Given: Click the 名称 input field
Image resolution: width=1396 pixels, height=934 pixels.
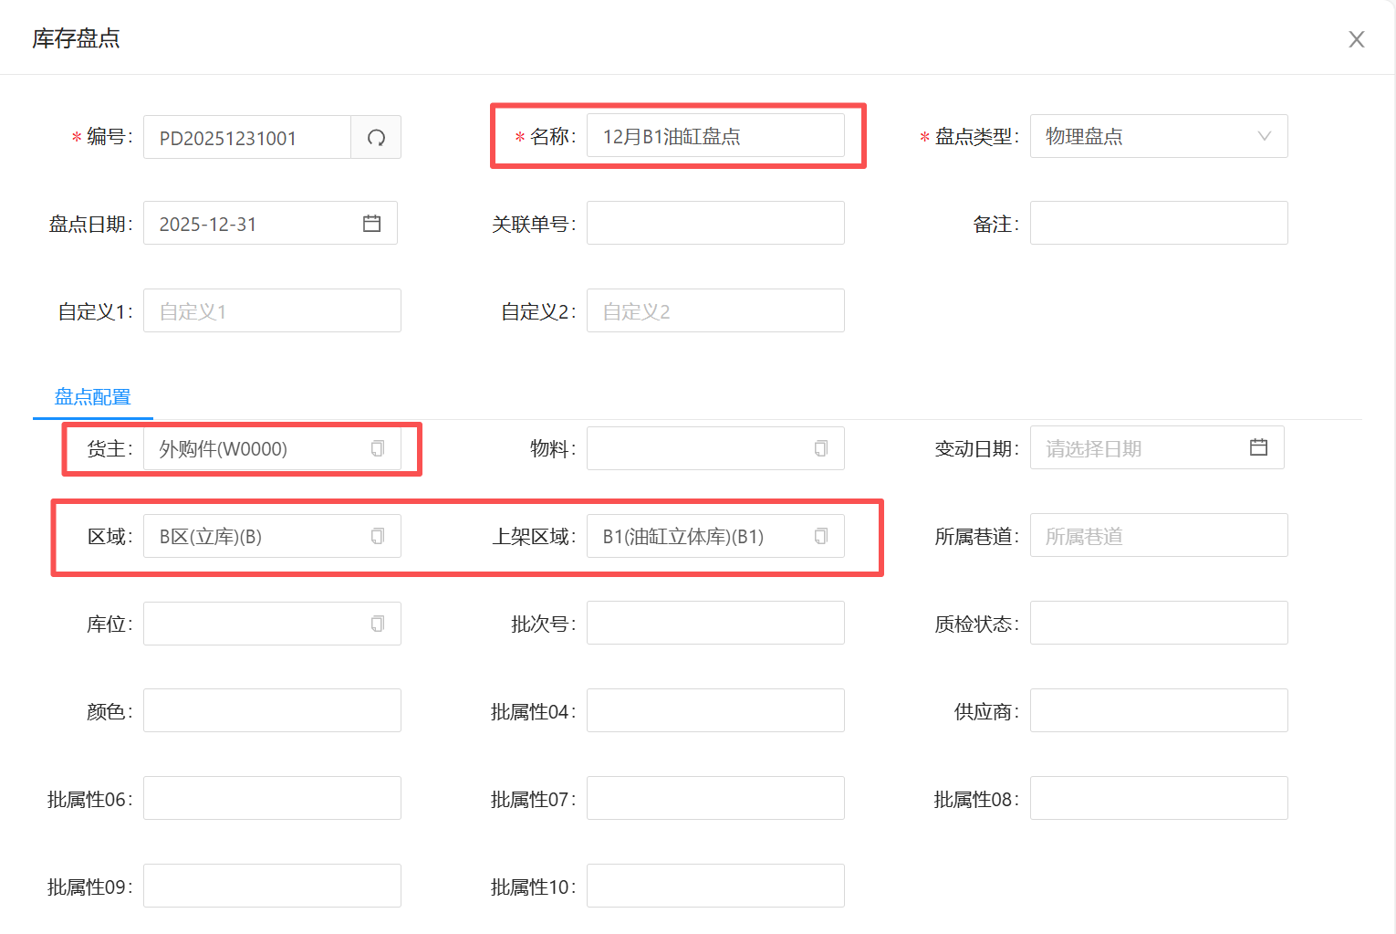Looking at the screenshot, I should pos(714,136).
